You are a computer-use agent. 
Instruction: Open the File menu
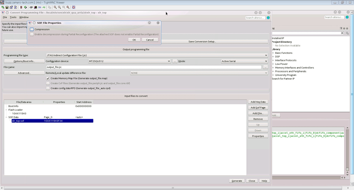point(5,17)
